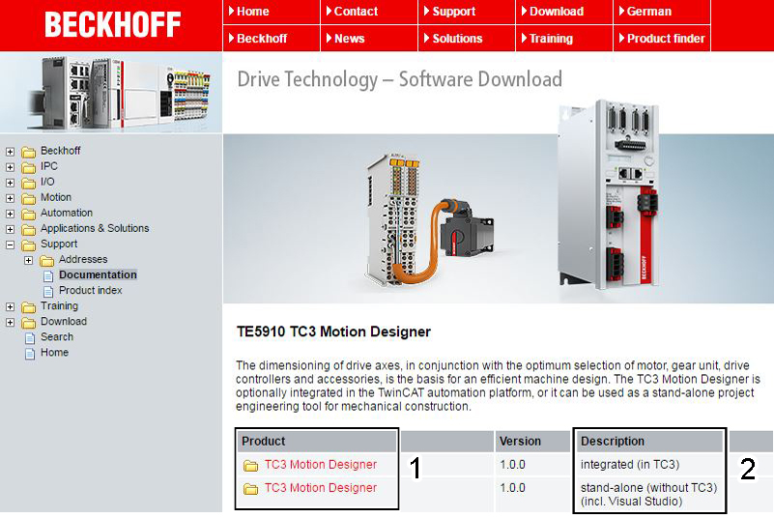Screen dimensions: 774x518
Task: Click the Automation folder icon
Action: (29, 215)
